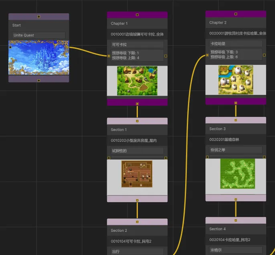Click the top port of Section 4 node
Screen dimensions: 275x255
click(236, 220)
